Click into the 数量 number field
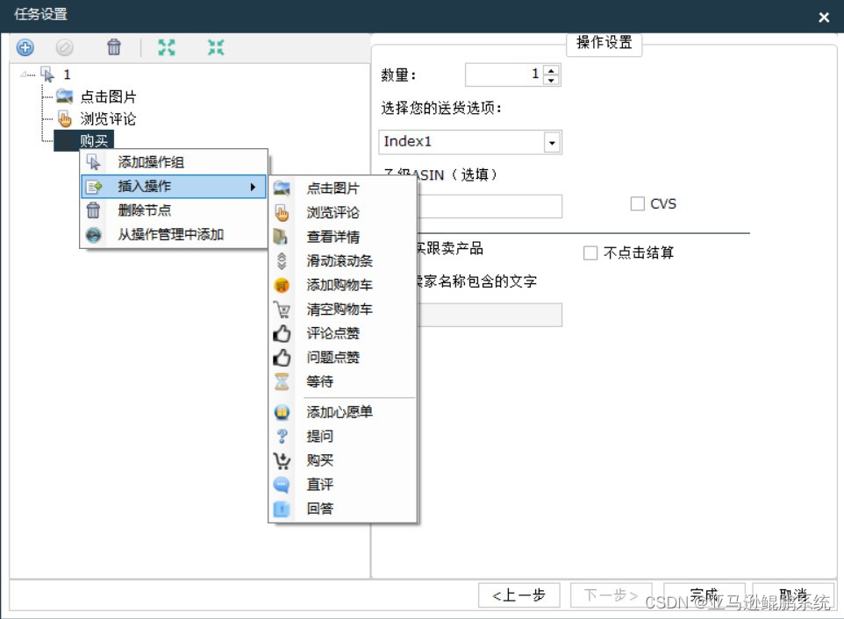Image resolution: width=844 pixels, height=619 pixels. tap(504, 75)
